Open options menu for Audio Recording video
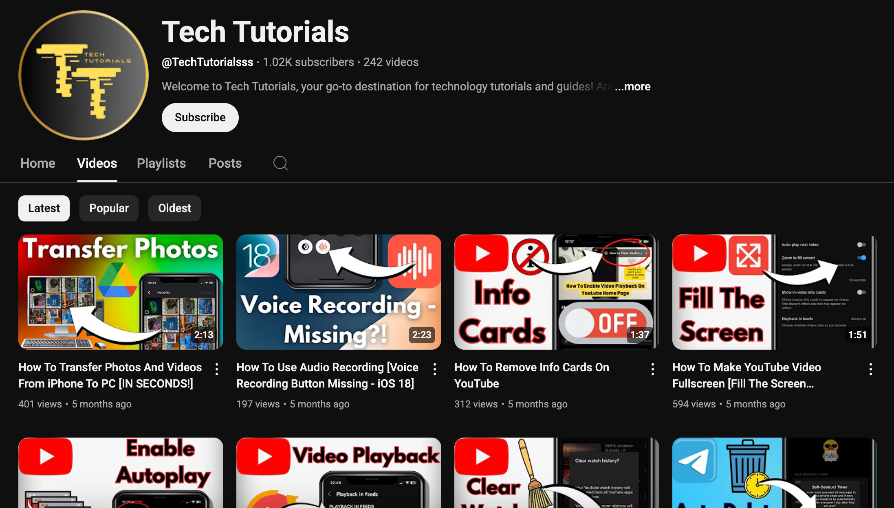 pos(435,369)
